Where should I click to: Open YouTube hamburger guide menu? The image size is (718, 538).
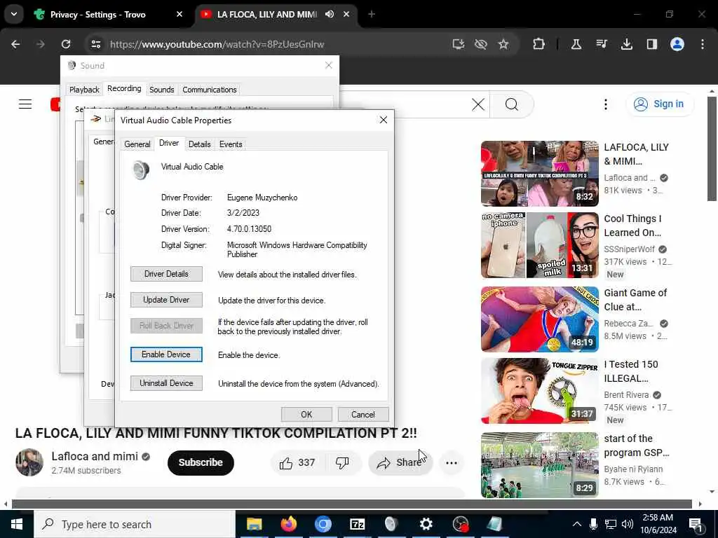[x=25, y=104]
